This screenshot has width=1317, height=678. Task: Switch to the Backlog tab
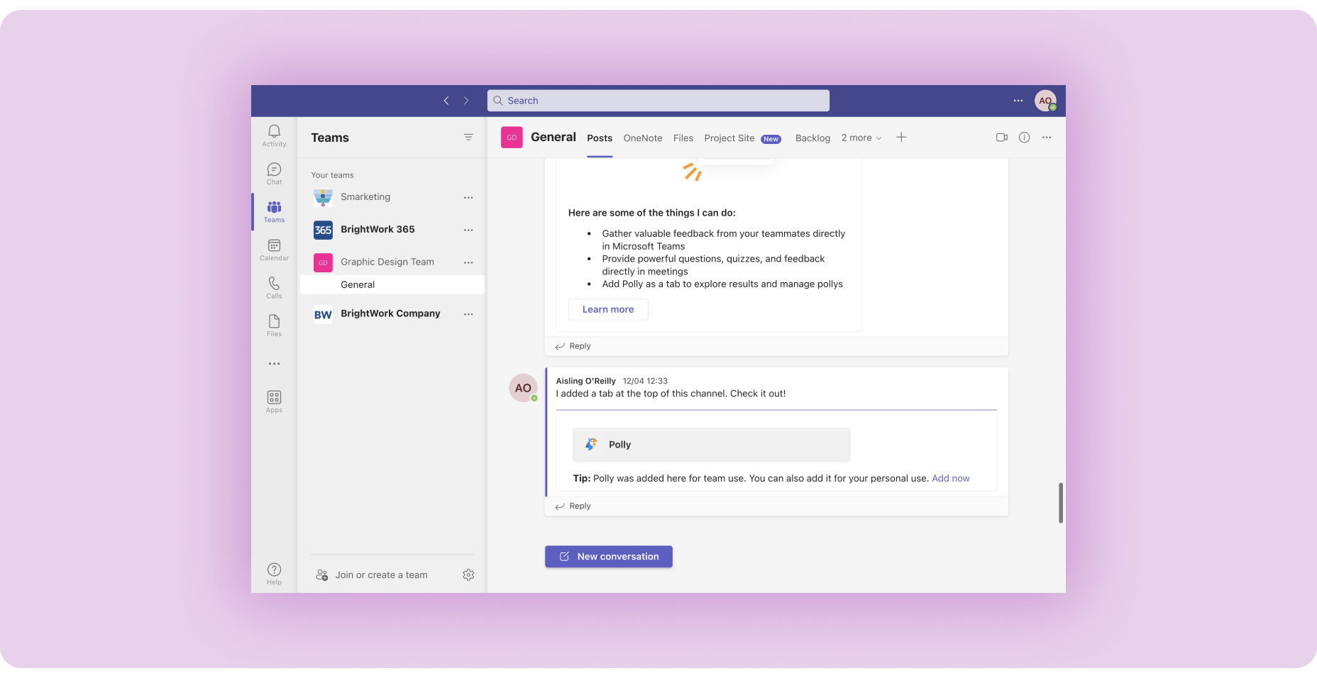pos(812,138)
